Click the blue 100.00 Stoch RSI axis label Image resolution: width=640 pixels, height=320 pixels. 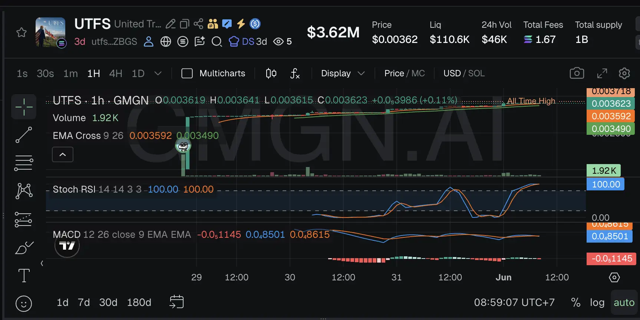pyautogui.click(x=606, y=184)
